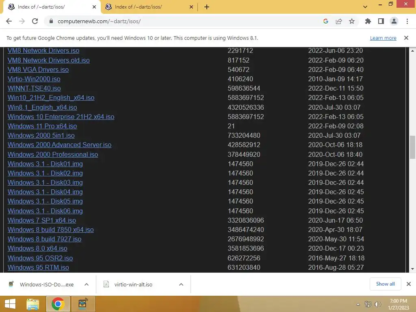Screen dimensions: 416x312
Task: Go back to the previous page
Action: pyautogui.click(x=9, y=21)
